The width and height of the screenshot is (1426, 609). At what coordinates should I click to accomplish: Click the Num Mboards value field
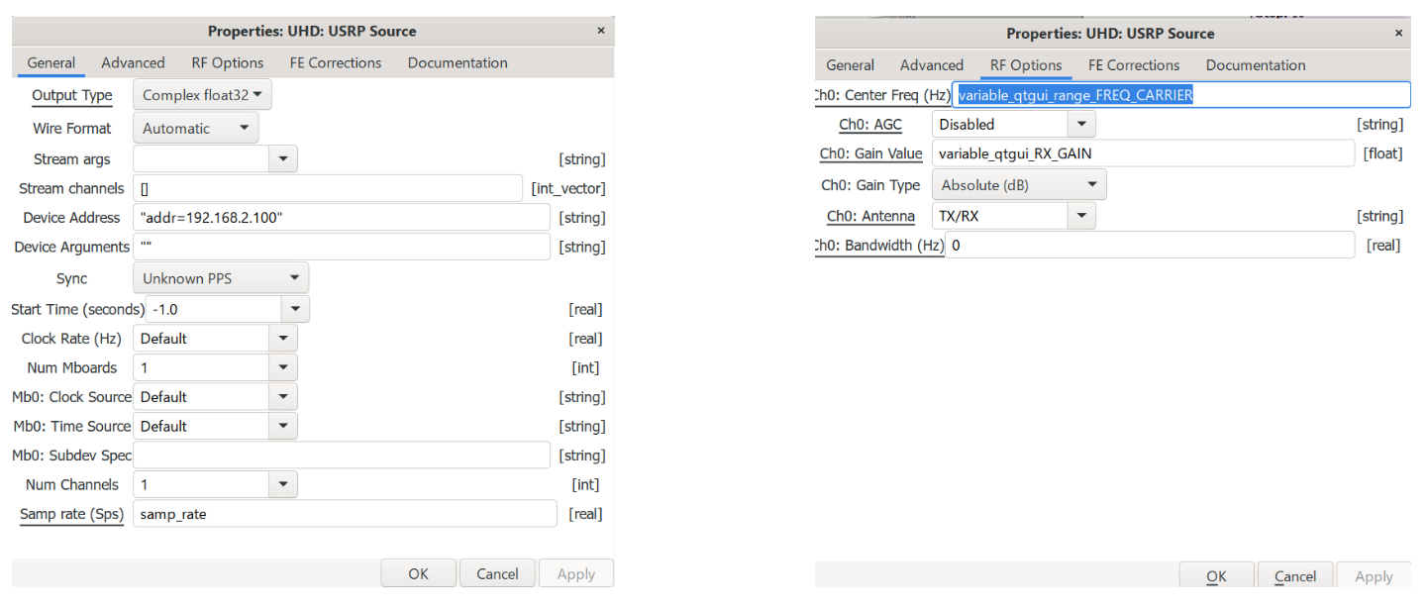201,367
